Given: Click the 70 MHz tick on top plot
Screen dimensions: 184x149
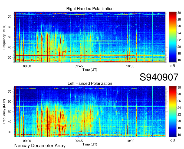Looking at the screenshot, I should pyautogui.click(x=10, y=17).
